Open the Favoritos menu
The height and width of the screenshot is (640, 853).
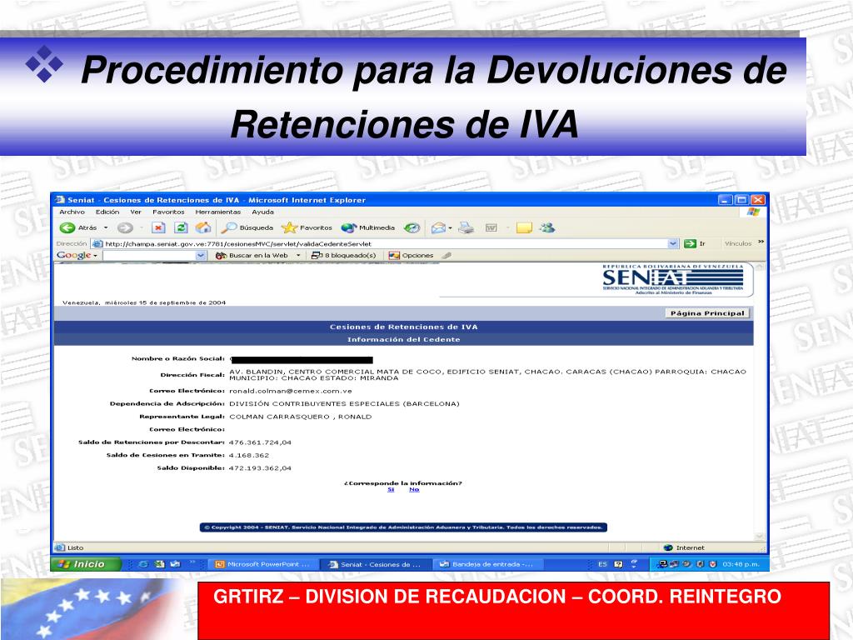pyautogui.click(x=168, y=212)
